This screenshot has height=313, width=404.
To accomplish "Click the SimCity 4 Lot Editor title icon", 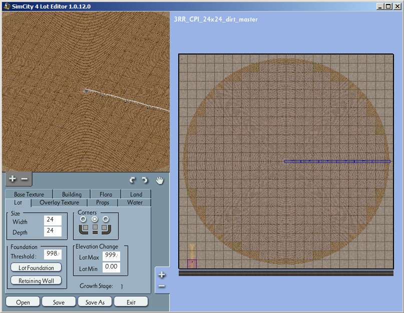I will [7, 6].
